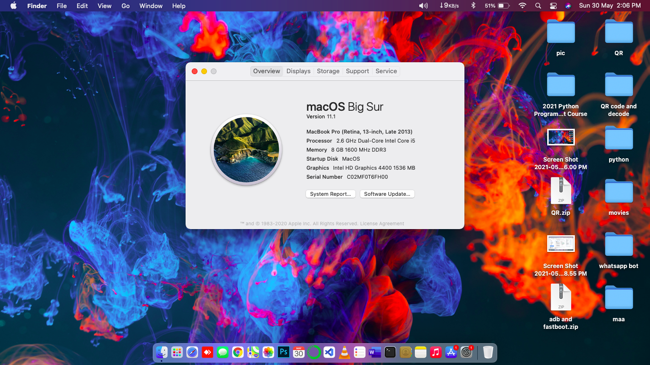This screenshot has height=365, width=650.
Task: Switch to the Storage tab
Action: click(x=328, y=71)
